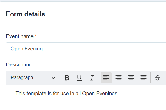Viewport: 166px width, 110px height.
Task: Justify the description text
Action: click(x=144, y=78)
